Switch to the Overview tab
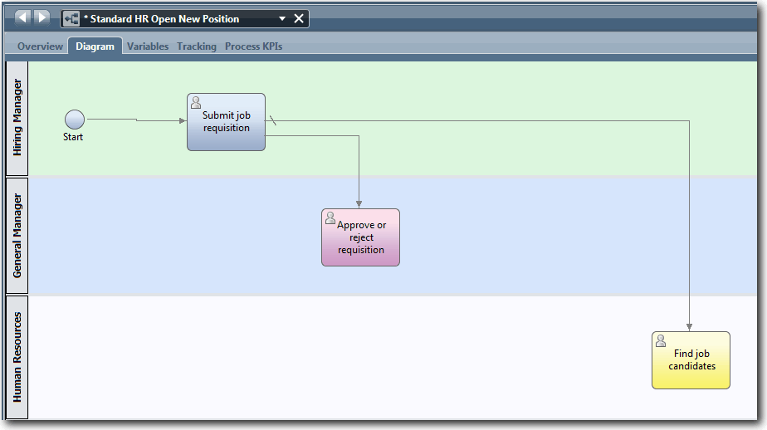This screenshot has height=430, width=767. 40,46
